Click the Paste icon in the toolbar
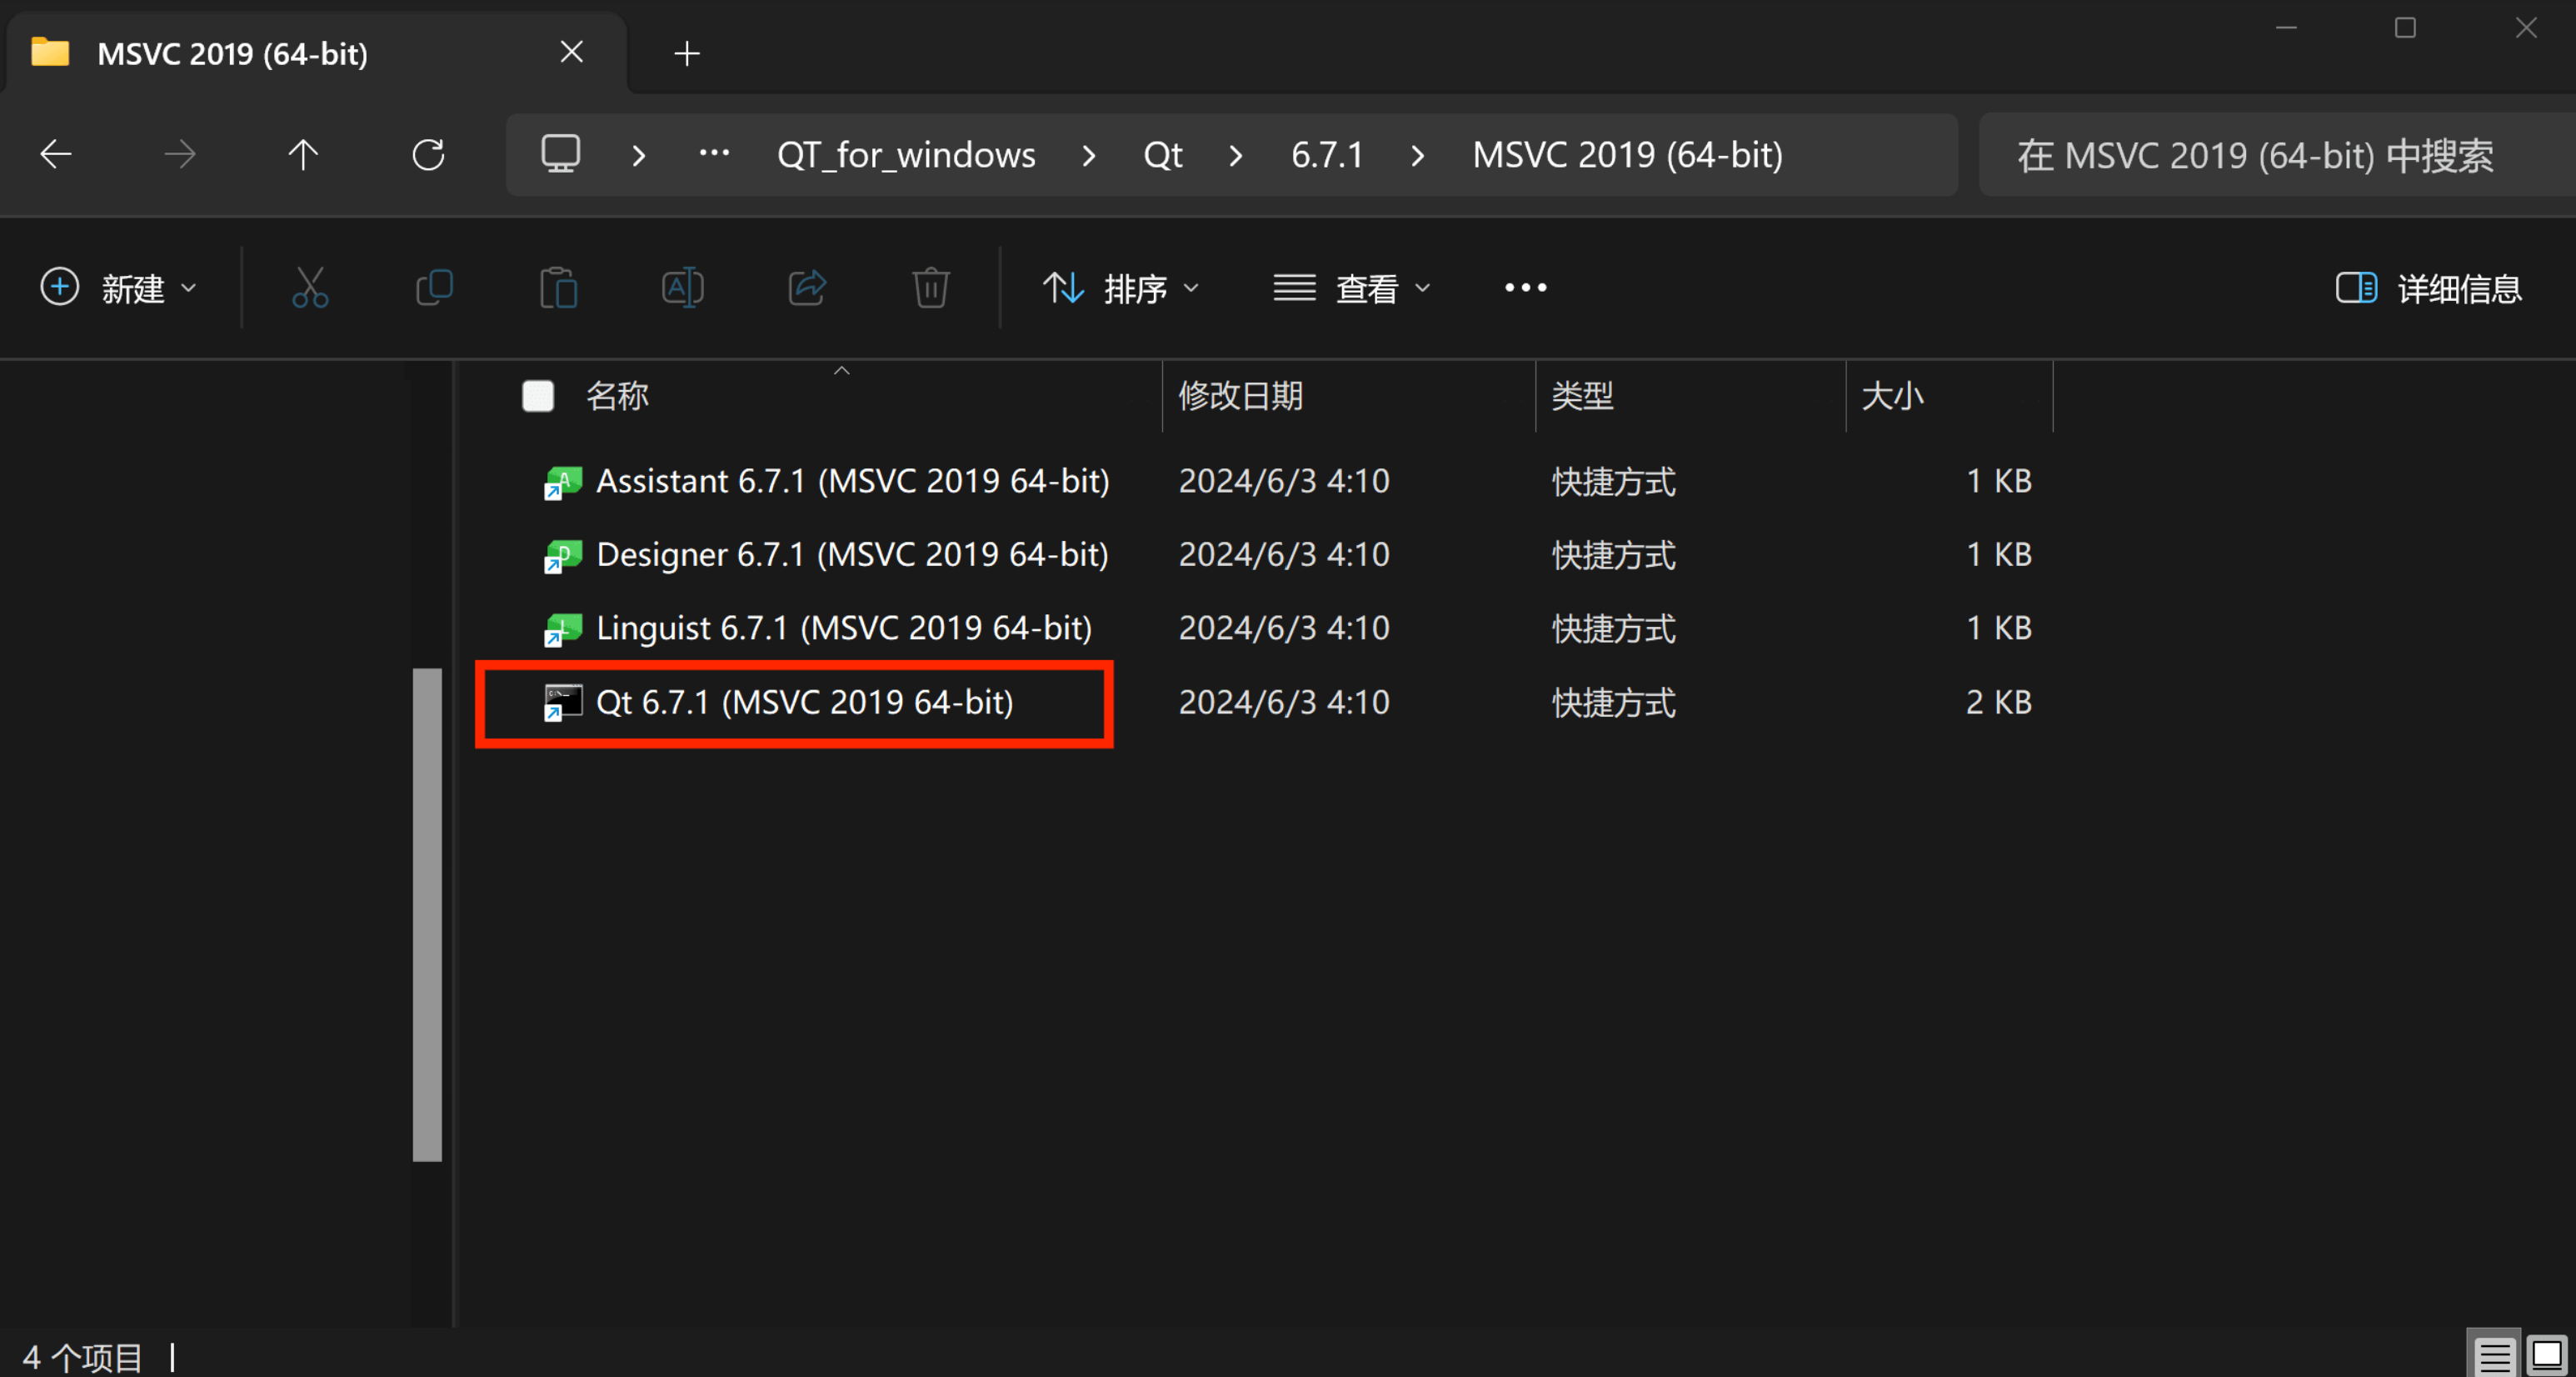2576x1377 pixels. click(x=558, y=288)
